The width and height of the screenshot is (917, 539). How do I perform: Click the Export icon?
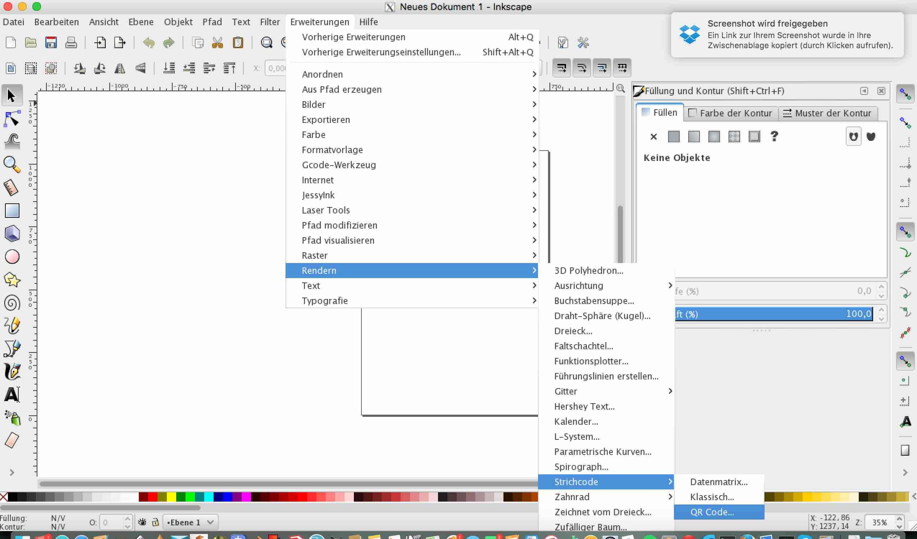coord(120,42)
